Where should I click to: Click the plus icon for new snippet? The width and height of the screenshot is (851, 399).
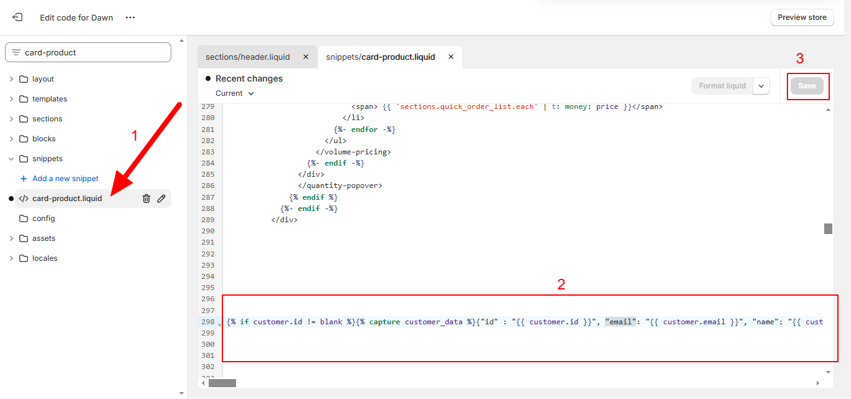click(x=24, y=179)
